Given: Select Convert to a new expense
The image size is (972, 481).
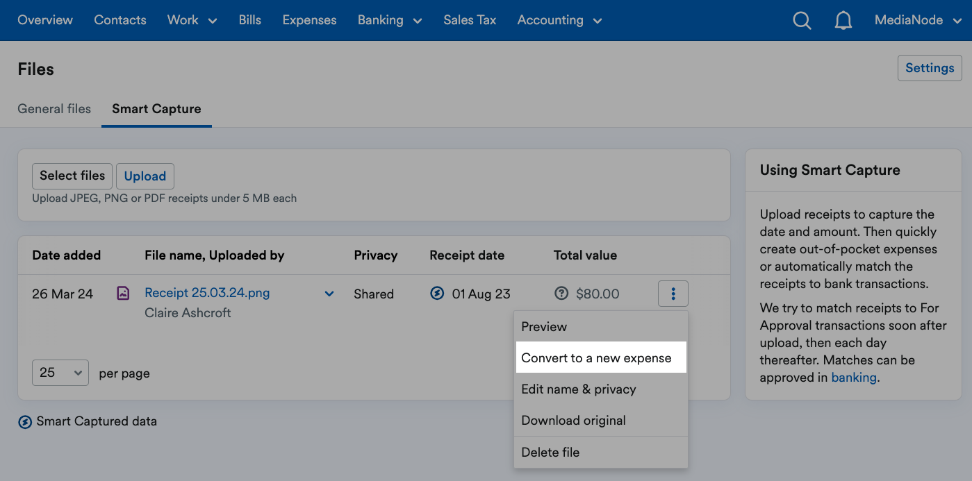Looking at the screenshot, I should pos(597,357).
